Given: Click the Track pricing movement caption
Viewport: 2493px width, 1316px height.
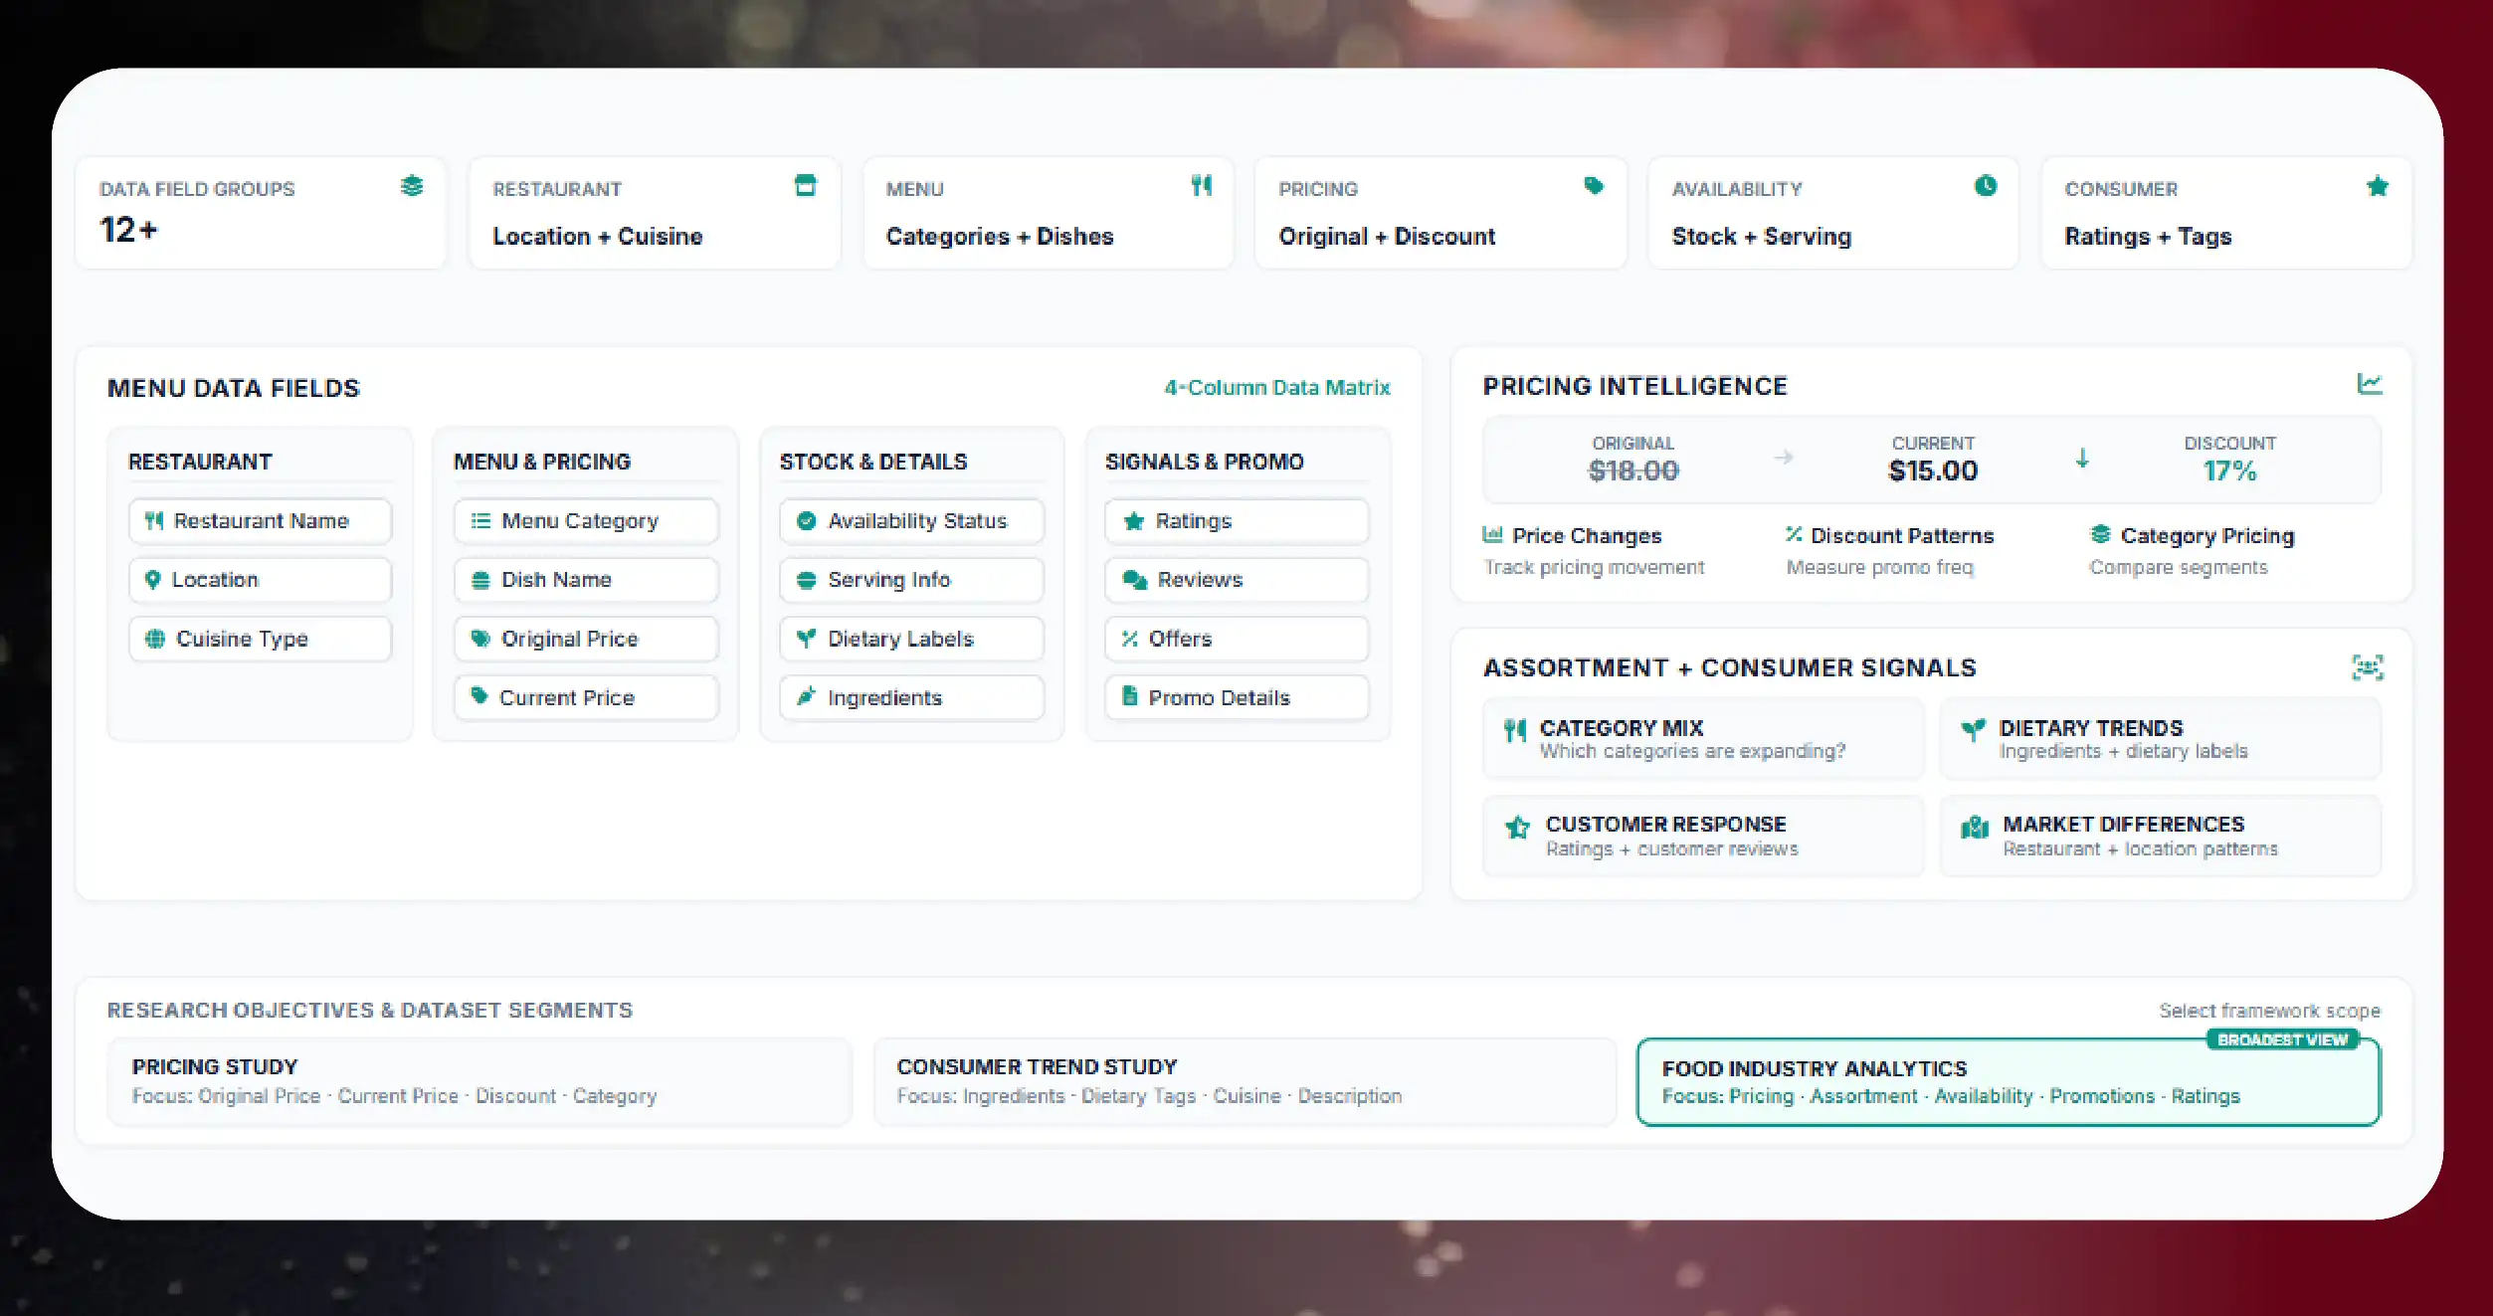Looking at the screenshot, I should (x=1594, y=567).
